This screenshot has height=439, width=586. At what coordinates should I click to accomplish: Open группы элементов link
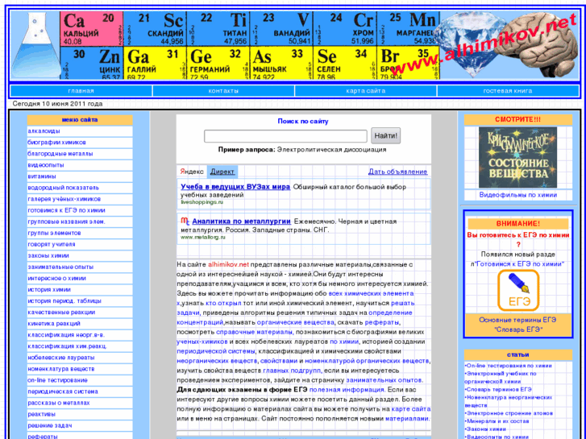[x=54, y=233]
